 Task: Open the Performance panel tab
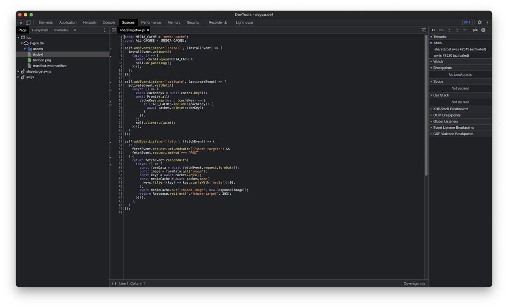151,22
